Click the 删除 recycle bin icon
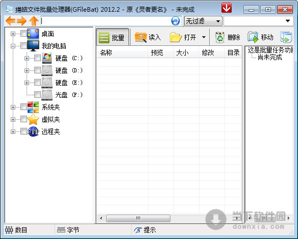The height and width of the screenshot is (239, 298). tap(220, 37)
